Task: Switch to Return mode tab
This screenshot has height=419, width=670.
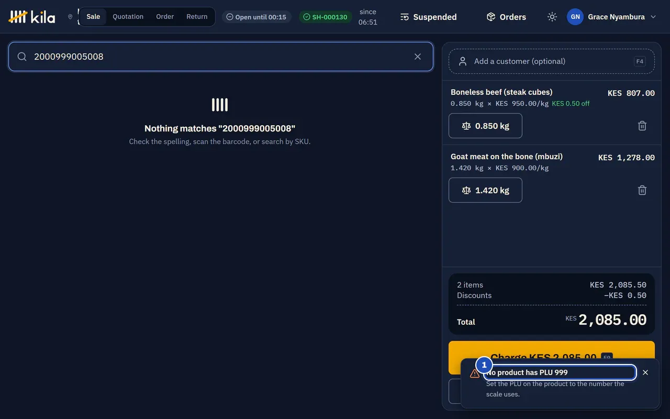Action: [x=197, y=17]
